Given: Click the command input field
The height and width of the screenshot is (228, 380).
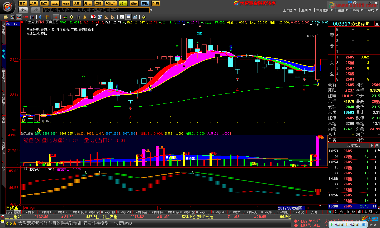Looking at the screenshot, I should (96, 10).
